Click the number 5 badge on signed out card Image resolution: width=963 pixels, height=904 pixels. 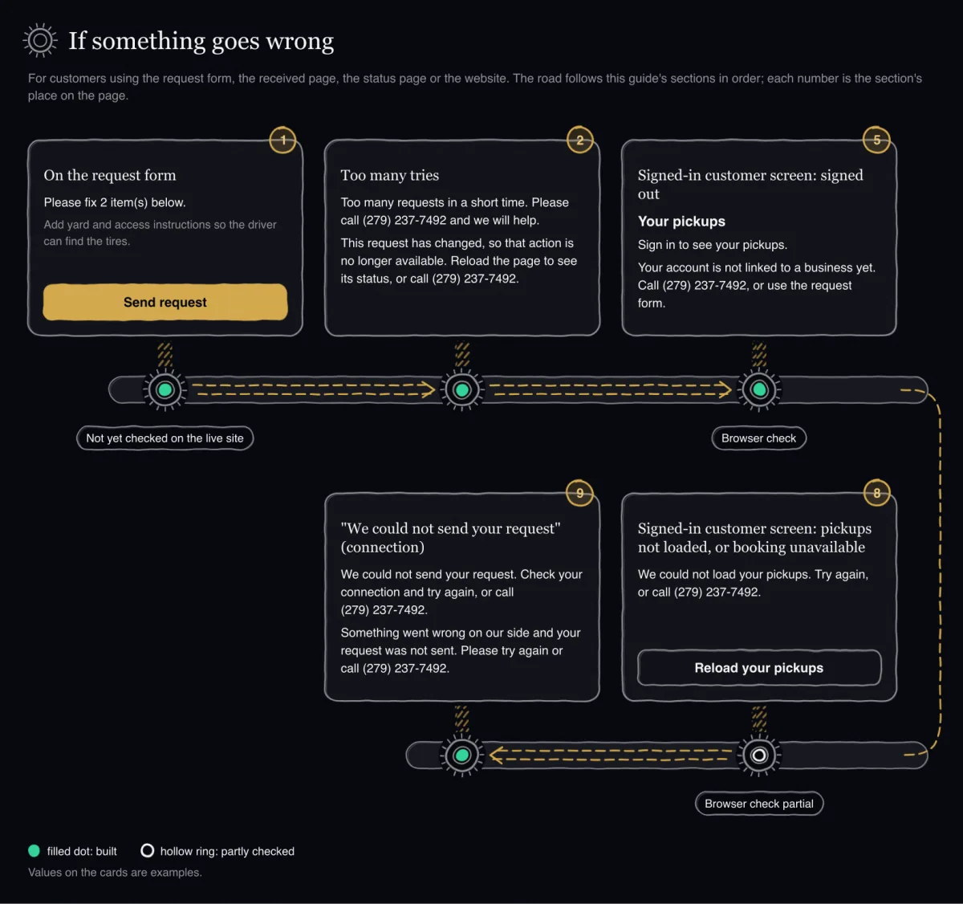pyautogui.click(x=876, y=140)
